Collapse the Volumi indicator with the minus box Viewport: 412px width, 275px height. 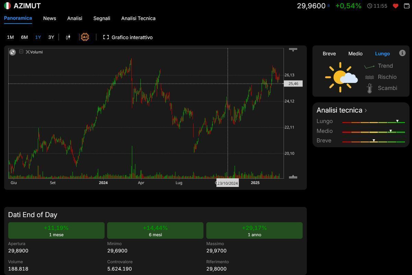(x=21, y=51)
